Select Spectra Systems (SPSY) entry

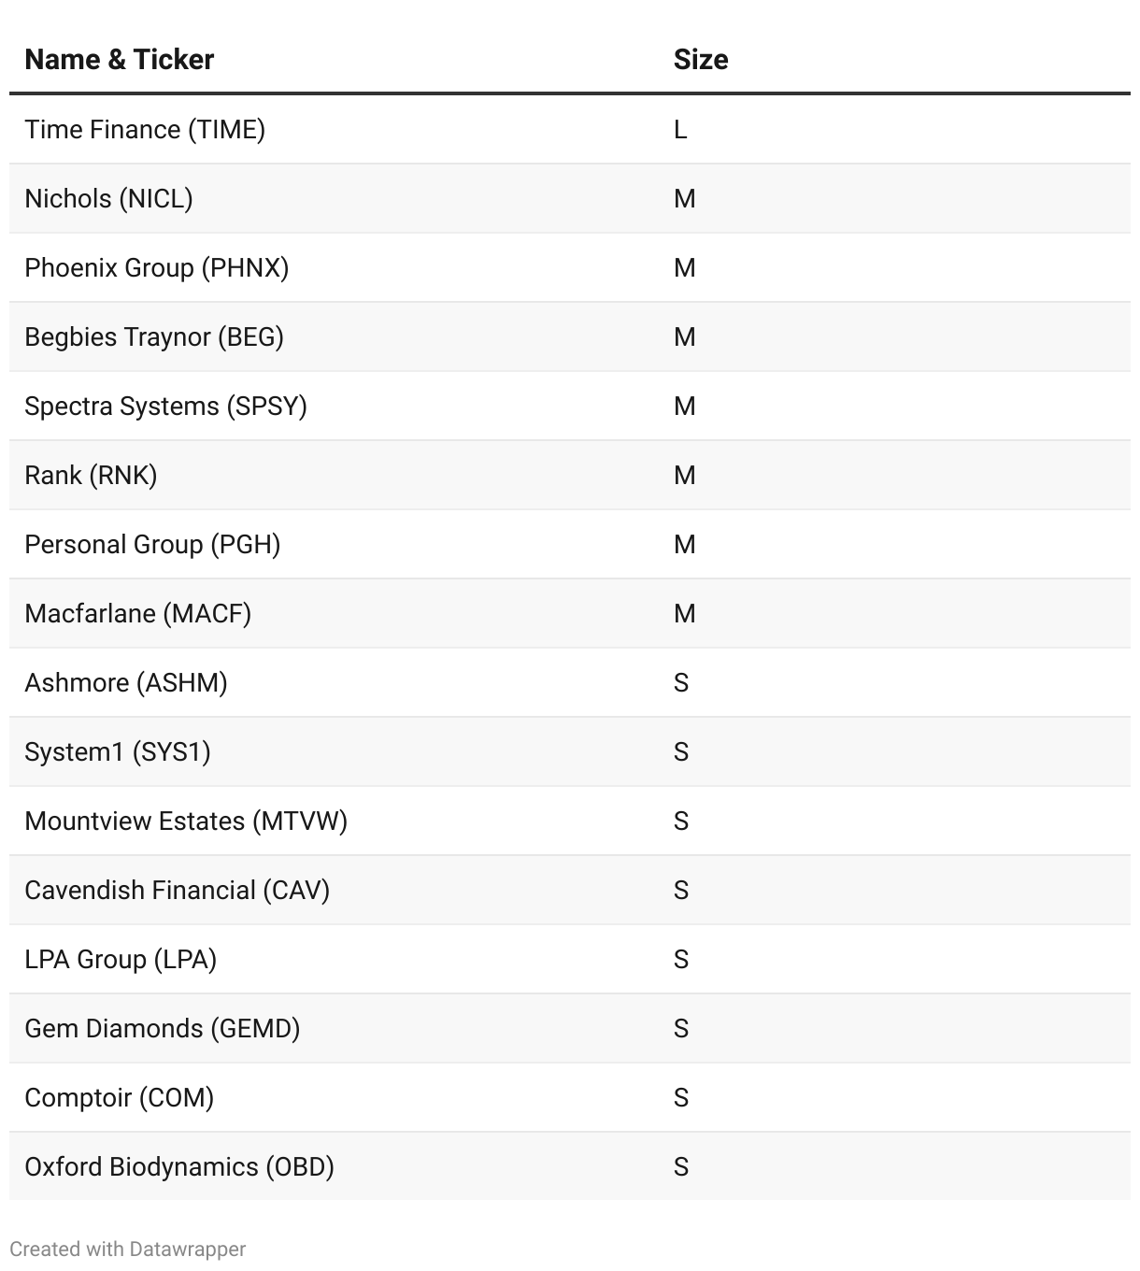pyautogui.click(x=165, y=407)
